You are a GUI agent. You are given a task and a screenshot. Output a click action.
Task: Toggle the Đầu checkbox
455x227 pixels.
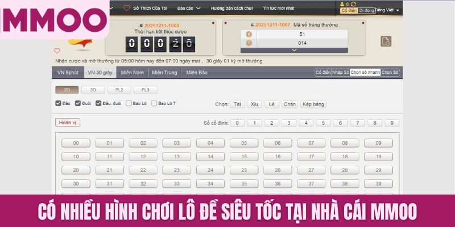tap(58, 103)
